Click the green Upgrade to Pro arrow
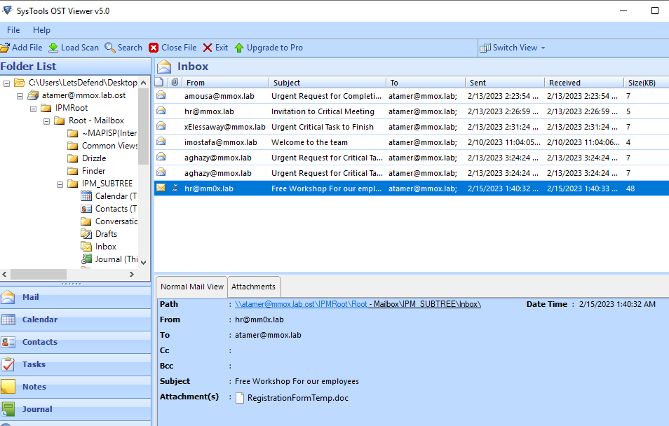 pyautogui.click(x=239, y=48)
